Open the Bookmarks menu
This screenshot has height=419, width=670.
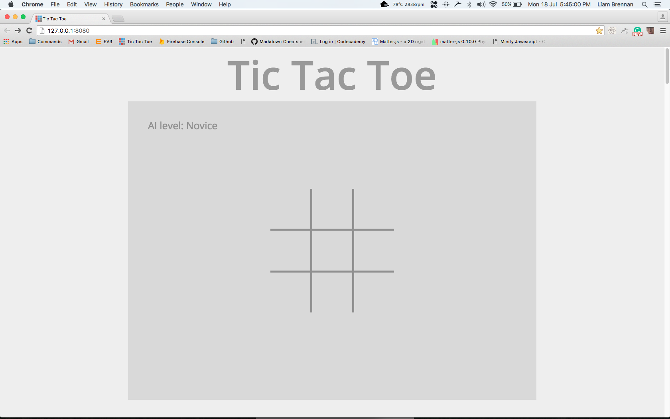point(144,4)
